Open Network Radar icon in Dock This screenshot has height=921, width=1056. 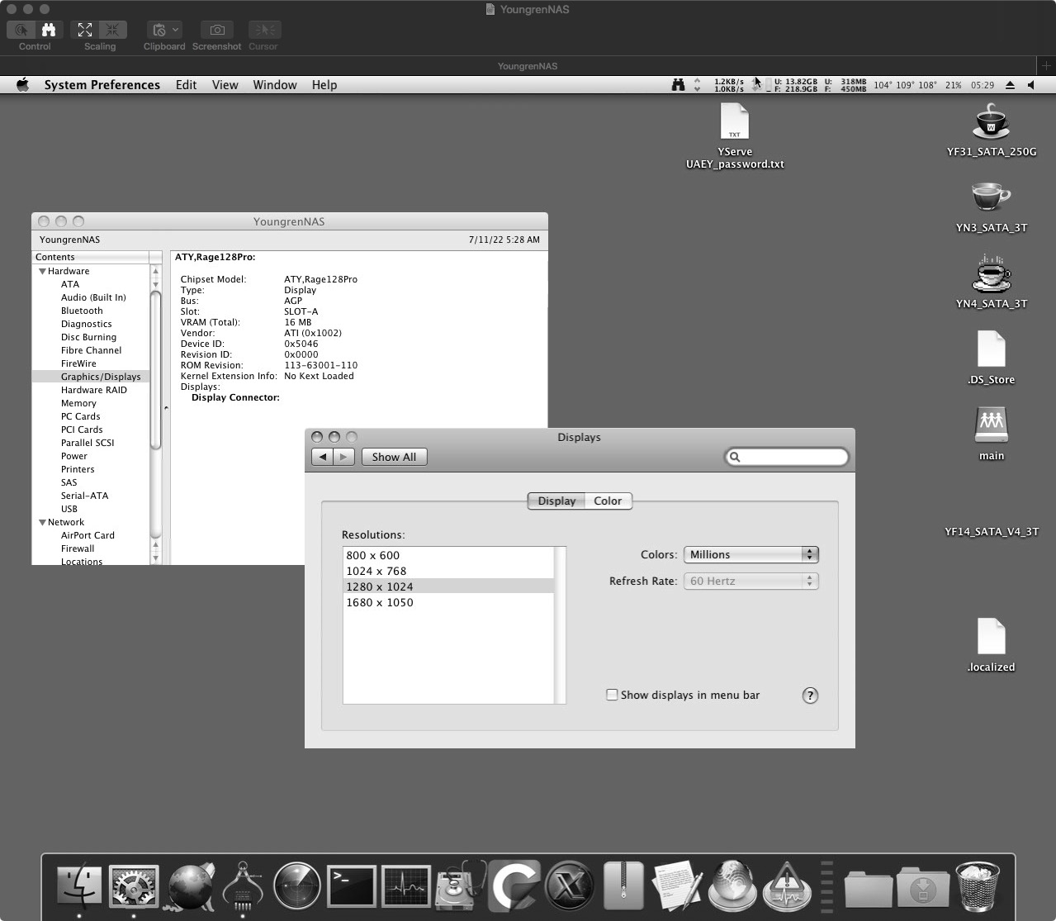coord(297,885)
